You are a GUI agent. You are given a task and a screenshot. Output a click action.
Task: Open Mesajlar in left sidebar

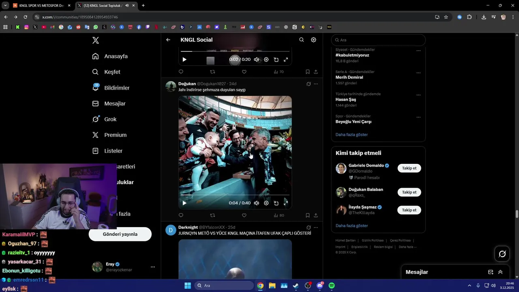point(109,103)
